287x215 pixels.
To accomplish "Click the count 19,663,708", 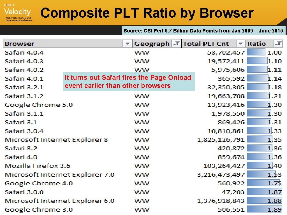I will click(x=226, y=96).
